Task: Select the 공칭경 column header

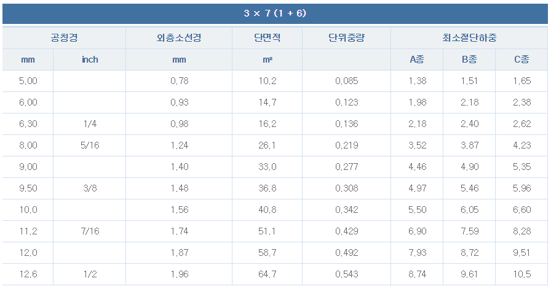Action: point(64,37)
